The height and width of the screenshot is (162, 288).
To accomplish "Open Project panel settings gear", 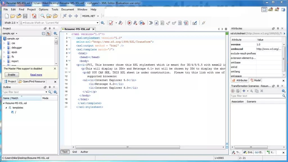I will click(x=55, y=33).
